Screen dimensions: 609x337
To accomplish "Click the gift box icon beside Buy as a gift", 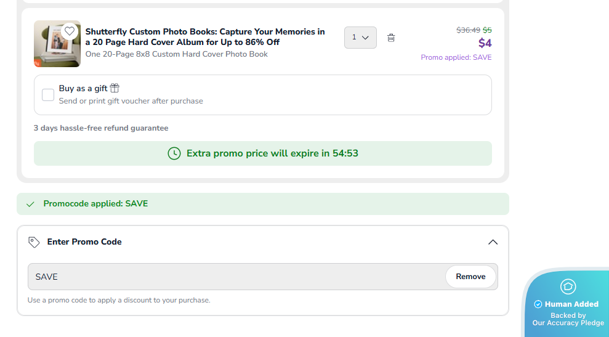I will click(115, 88).
